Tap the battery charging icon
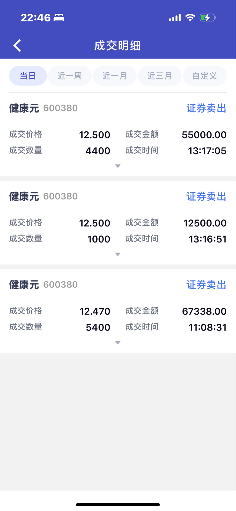The width and height of the screenshot is (236, 511). (208, 17)
